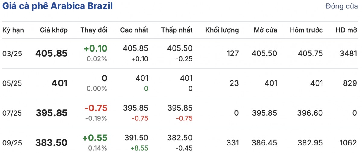Click the 405.85 matched price
Image resolution: width=362 pixels, height=153 pixels.
point(52,54)
